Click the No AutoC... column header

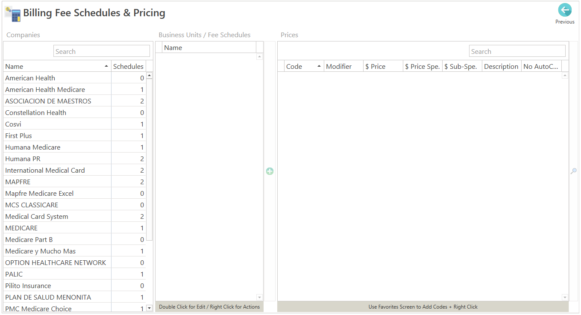coord(541,66)
